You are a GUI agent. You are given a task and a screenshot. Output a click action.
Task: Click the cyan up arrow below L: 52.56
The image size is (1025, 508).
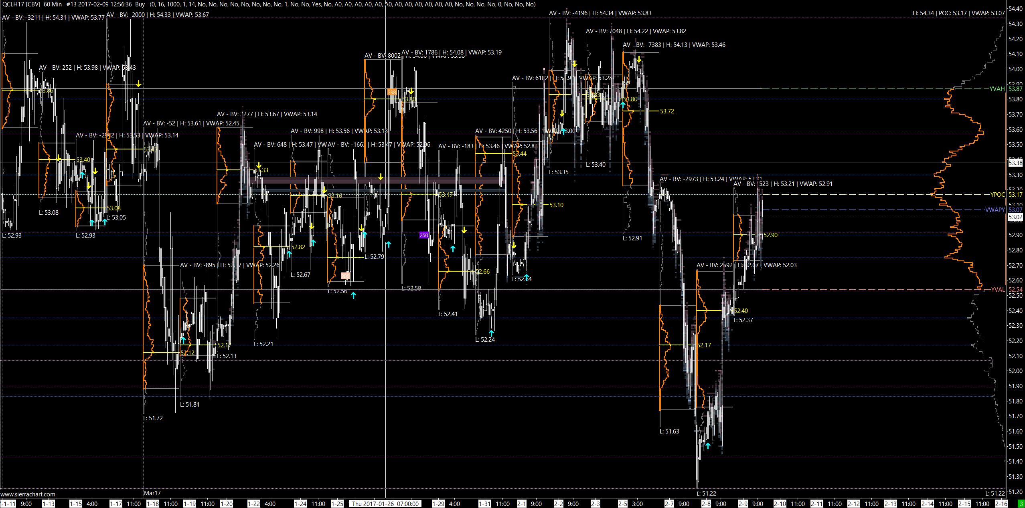(353, 296)
